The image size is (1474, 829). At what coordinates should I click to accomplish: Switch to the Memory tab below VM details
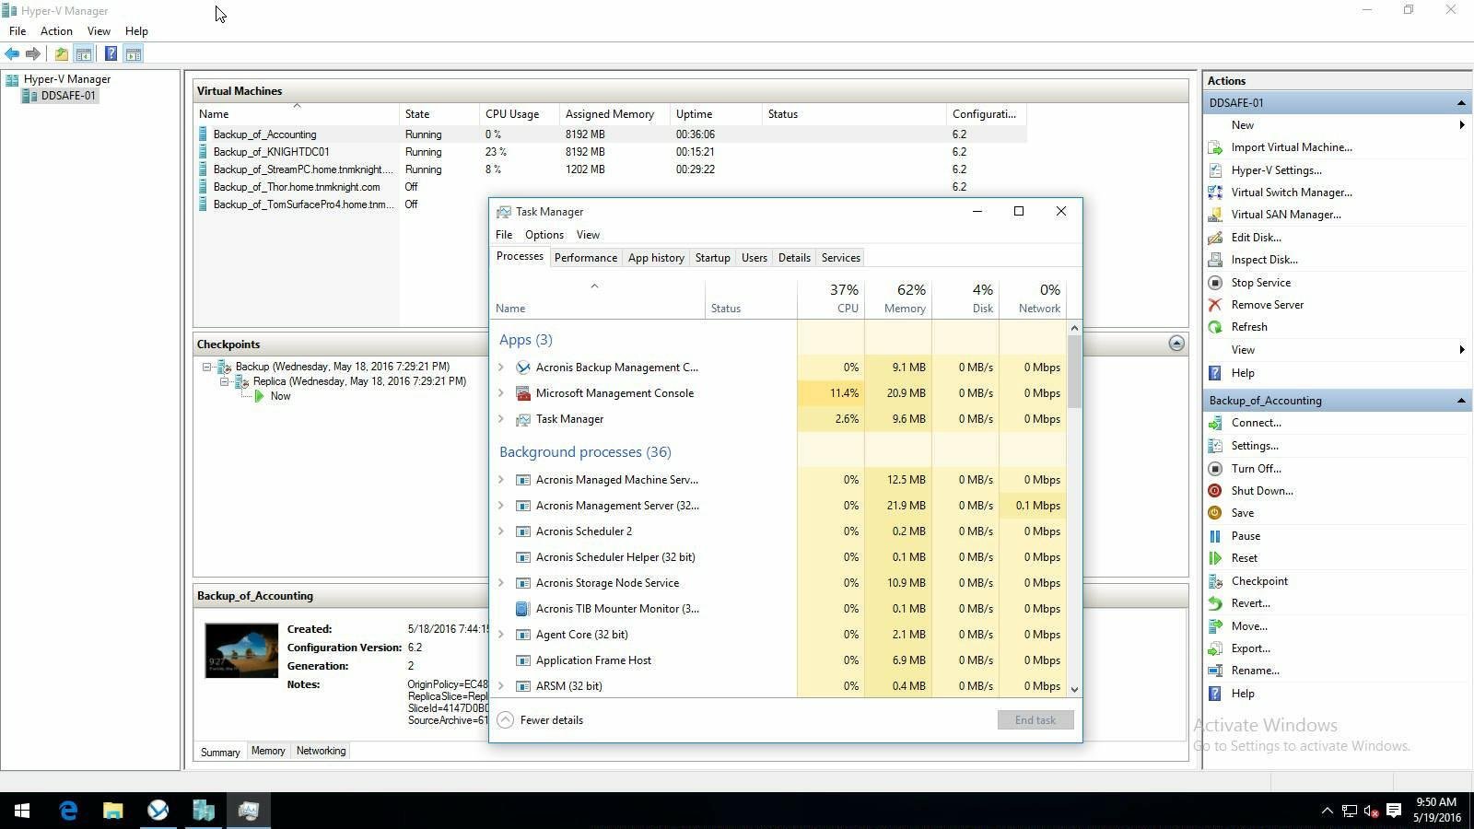pos(268,752)
